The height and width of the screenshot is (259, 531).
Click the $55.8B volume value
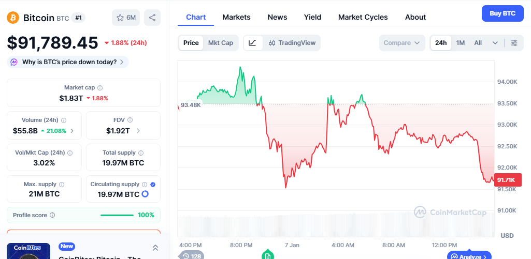[25, 131]
